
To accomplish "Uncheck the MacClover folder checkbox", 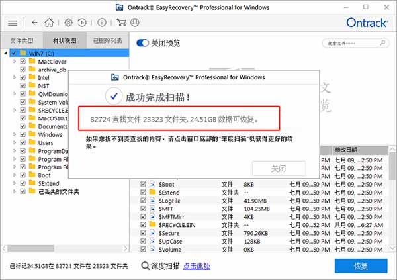I will [23, 61].
